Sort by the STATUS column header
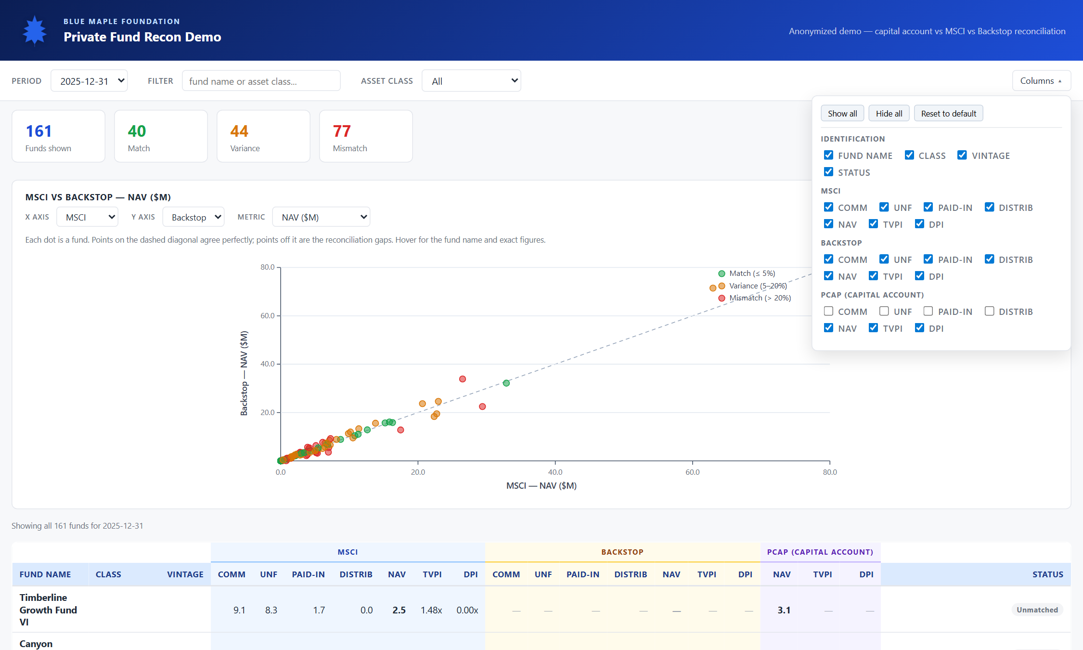This screenshot has width=1083, height=650. [1047, 574]
